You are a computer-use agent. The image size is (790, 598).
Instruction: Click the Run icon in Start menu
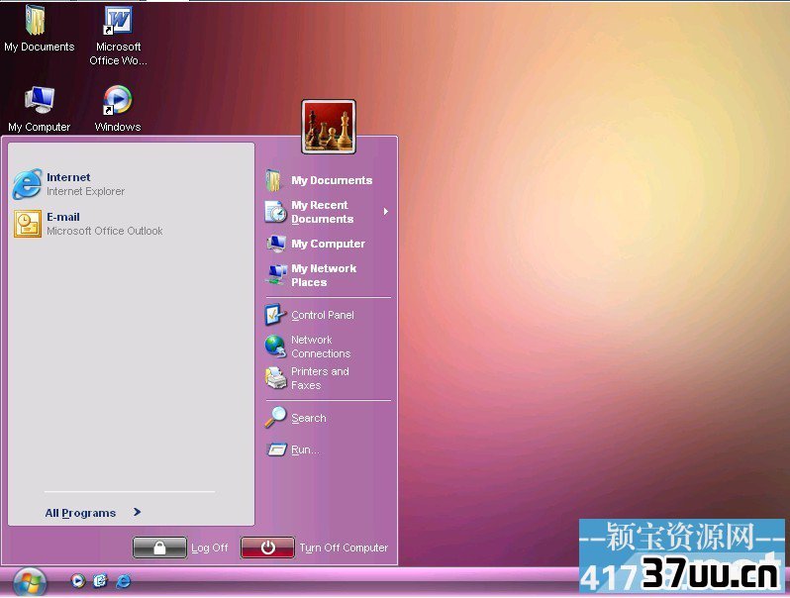tap(276, 448)
